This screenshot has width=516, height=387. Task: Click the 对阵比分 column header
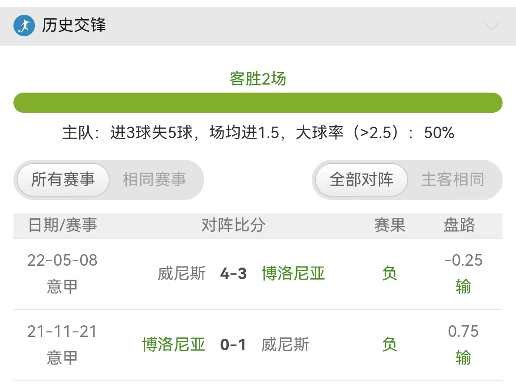(233, 225)
